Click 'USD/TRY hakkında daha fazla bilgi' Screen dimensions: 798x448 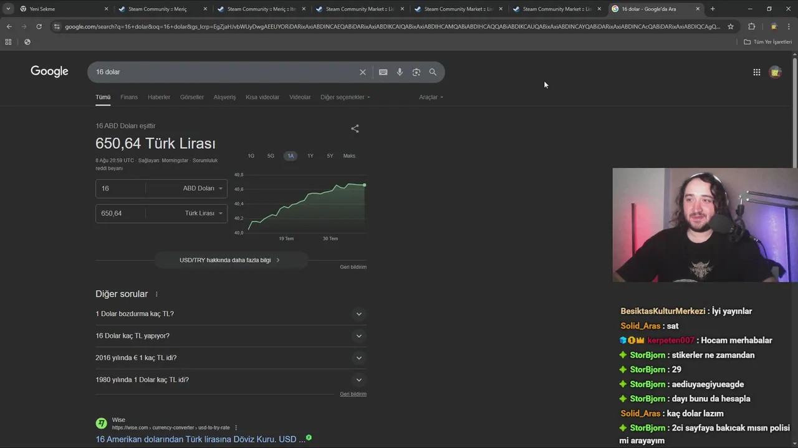click(231, 260)
